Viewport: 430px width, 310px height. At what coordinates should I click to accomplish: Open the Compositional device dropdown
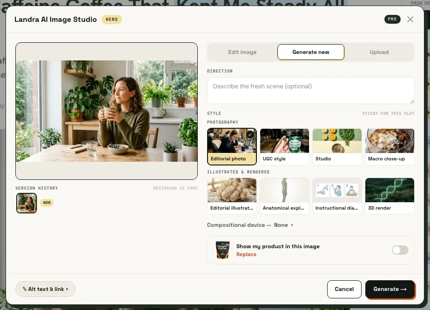coord(250,225)
